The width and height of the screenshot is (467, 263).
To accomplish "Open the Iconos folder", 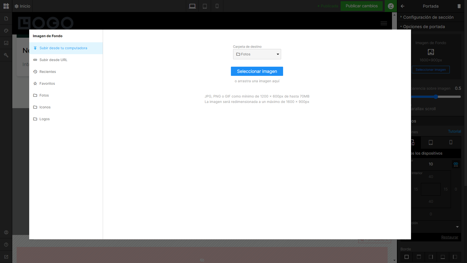I will 66,107.
